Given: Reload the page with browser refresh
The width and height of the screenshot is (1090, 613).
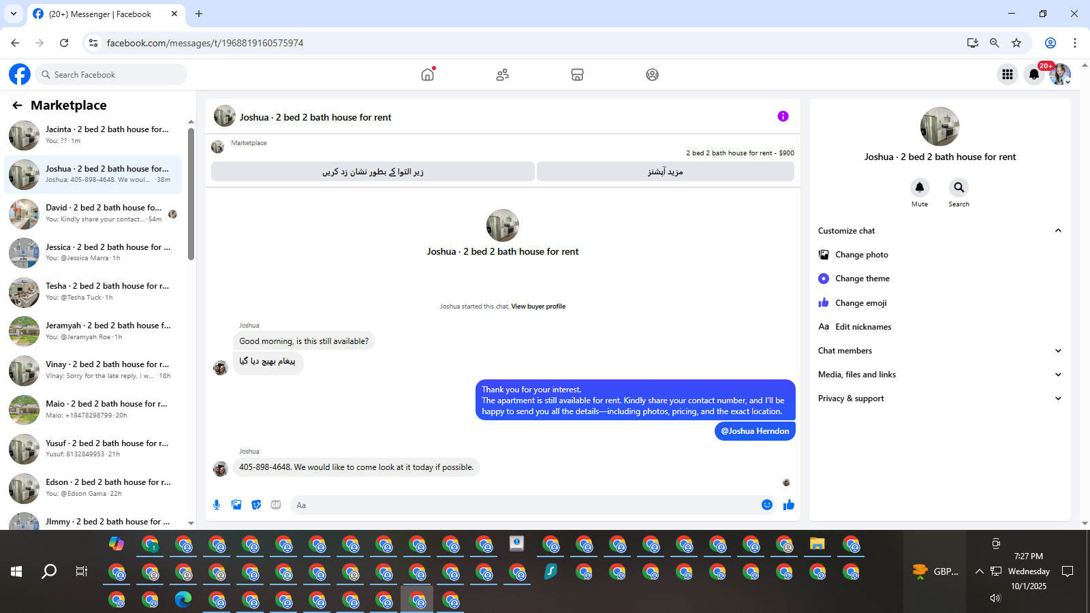Looking at the screenshot, I should pos(64,43).
